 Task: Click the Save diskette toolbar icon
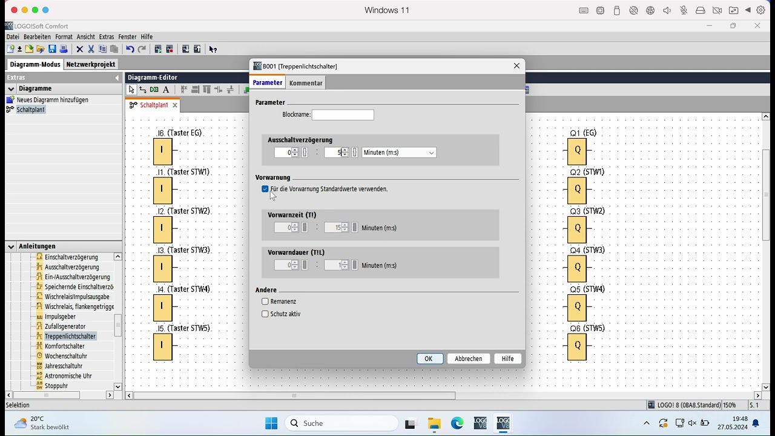pyautogui.click(x=52, y=49)
